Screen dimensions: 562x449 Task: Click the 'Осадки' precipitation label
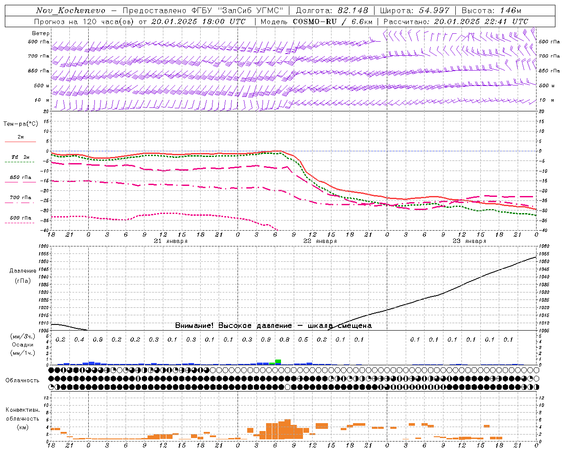pos(23,345)
